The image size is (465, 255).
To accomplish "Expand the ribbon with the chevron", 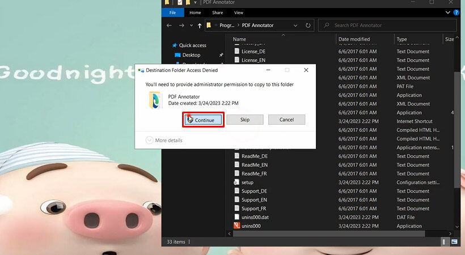I will 449,12.
